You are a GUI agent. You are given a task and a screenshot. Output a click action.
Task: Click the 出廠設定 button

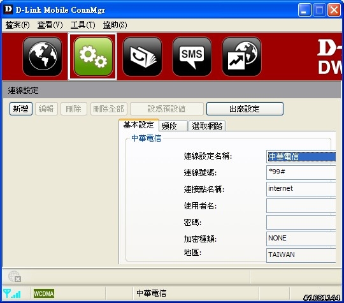pyautogui.click(x=245, y=109)
